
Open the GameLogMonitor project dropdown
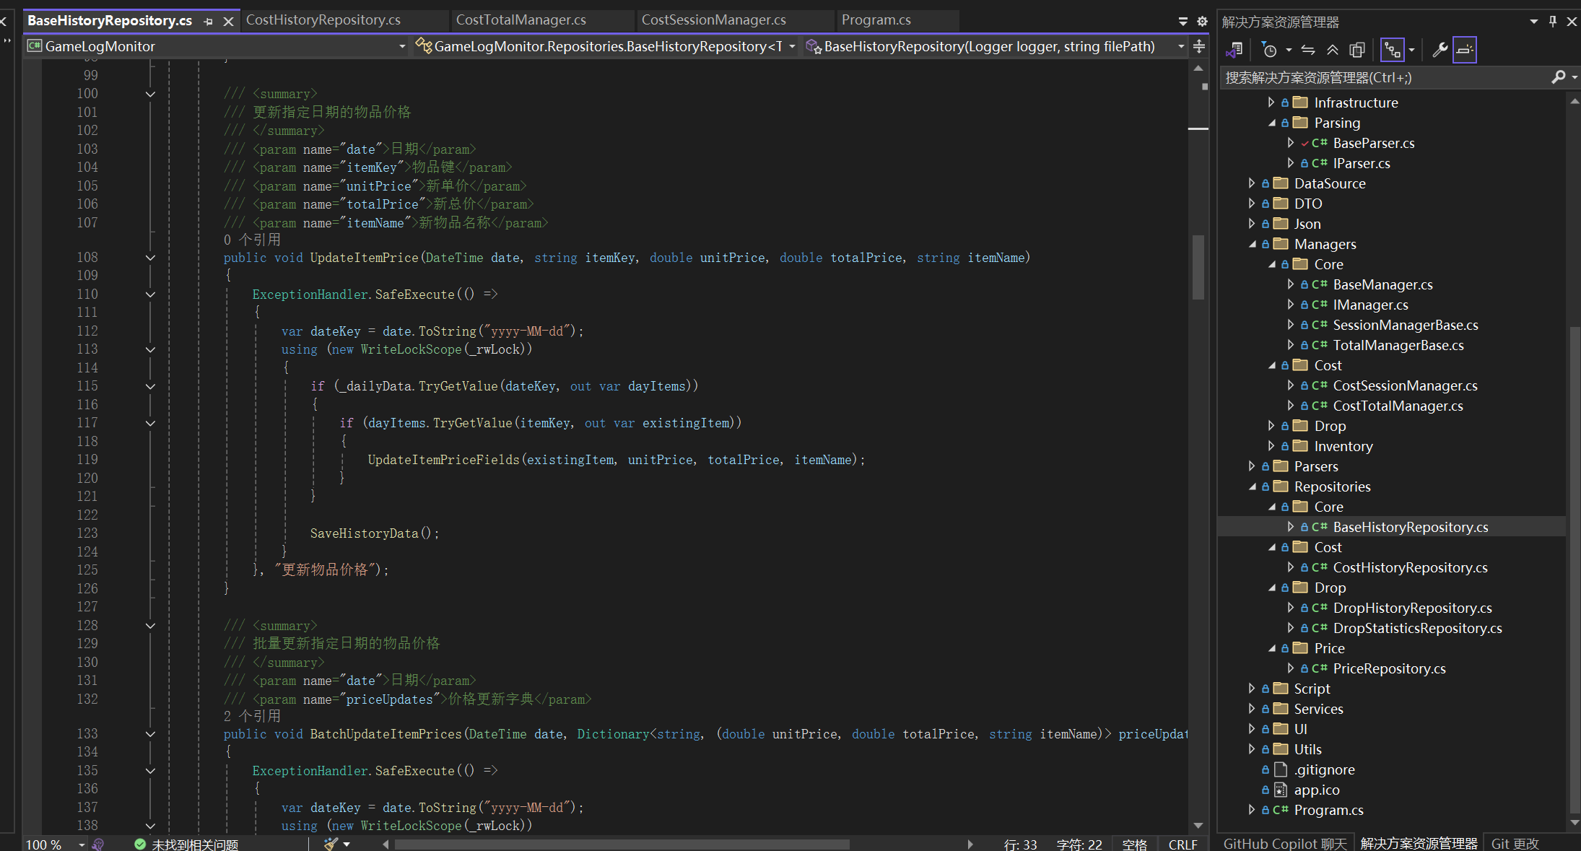(402, 47)
